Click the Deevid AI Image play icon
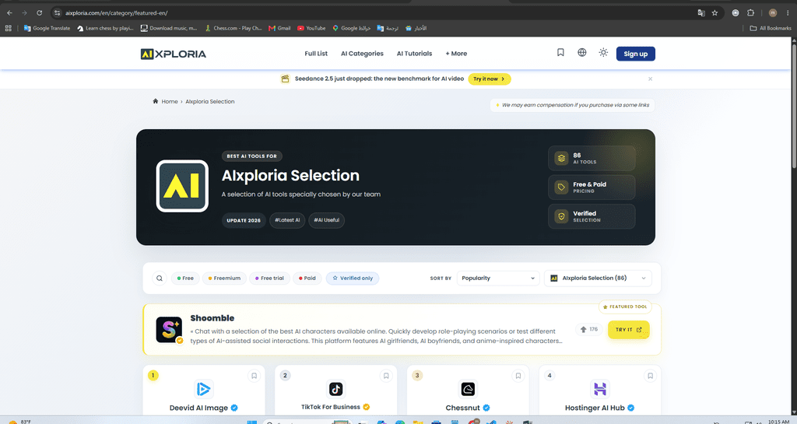The image size is (797, 424). [x=203, y=390]
